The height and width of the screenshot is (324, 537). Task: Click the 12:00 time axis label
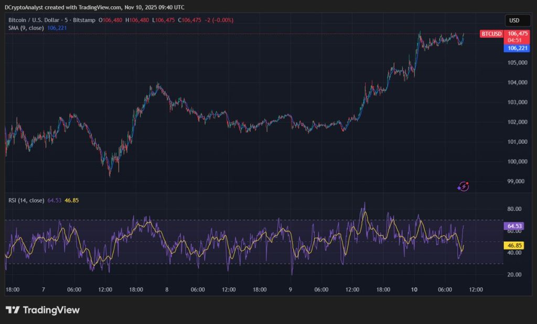[x=476, y=289]
